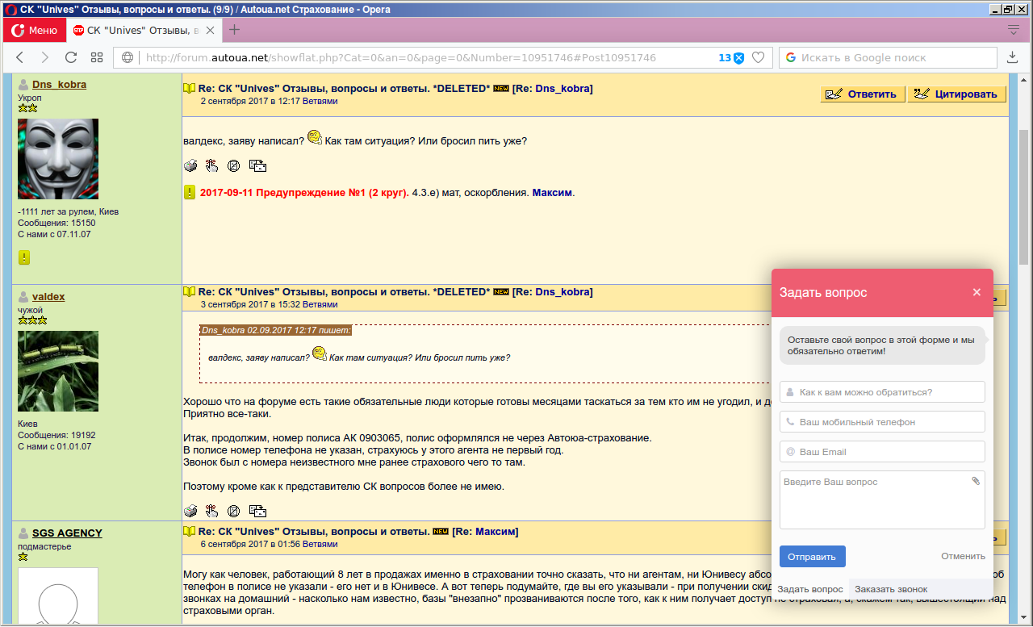Image resolution: width=1033 pixels, height=627 pixels.
Task: Click the Цитировать button on the first post
Action: (x=957, y=94)
